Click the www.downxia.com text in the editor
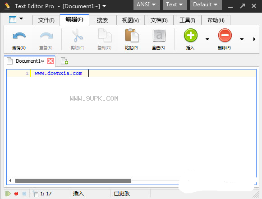 click(x=58, y=73)
